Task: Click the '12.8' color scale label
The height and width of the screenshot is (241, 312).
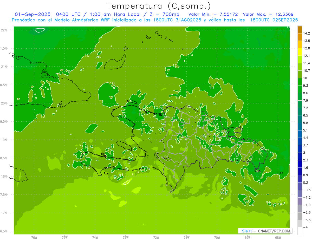Action: click(x=307, y=48)
